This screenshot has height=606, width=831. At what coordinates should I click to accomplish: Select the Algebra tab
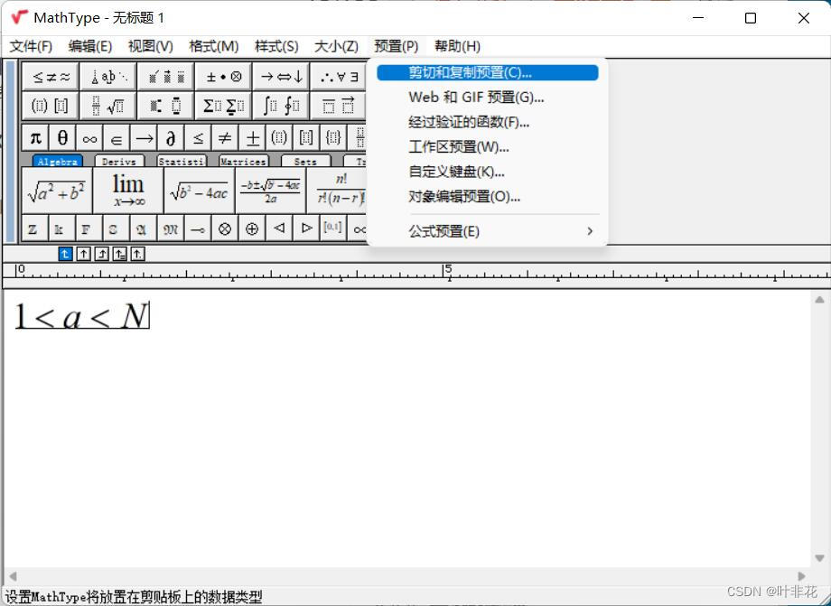click(x=57, y=161)
